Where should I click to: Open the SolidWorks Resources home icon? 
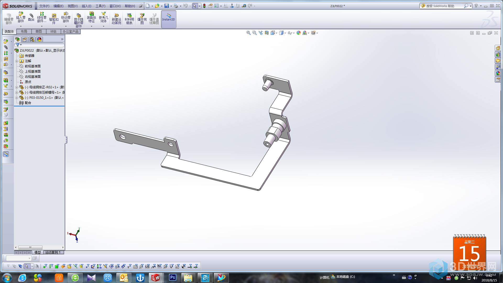(x=498, y=48)
